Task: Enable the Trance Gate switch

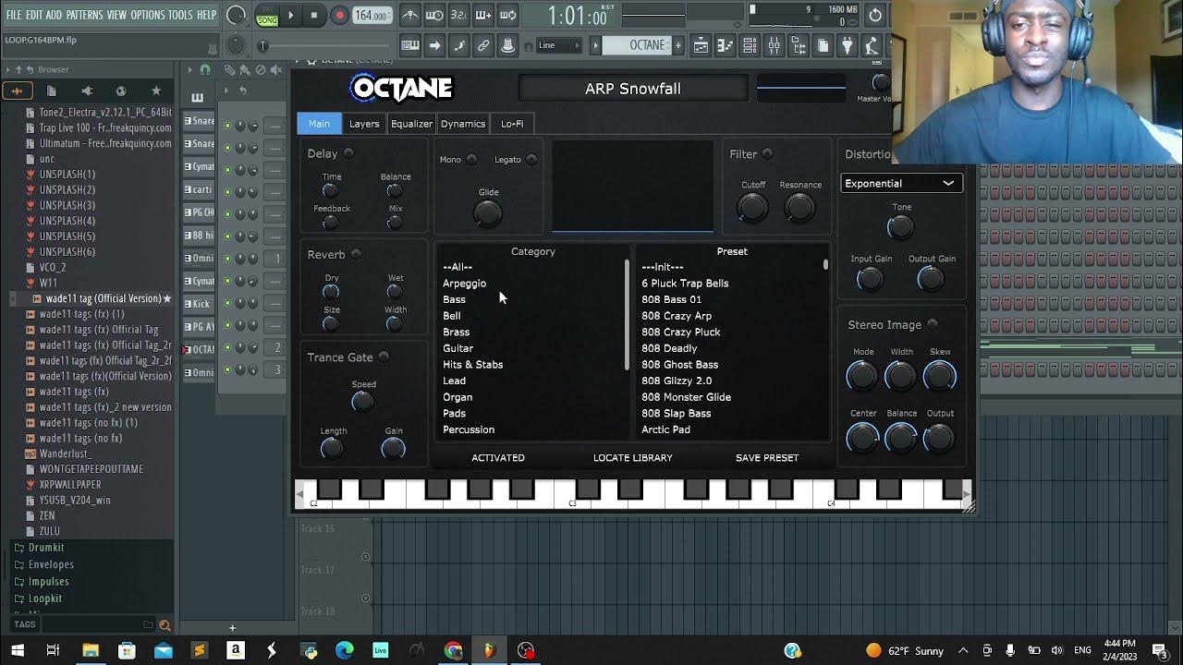Action: tap(384, 357)
